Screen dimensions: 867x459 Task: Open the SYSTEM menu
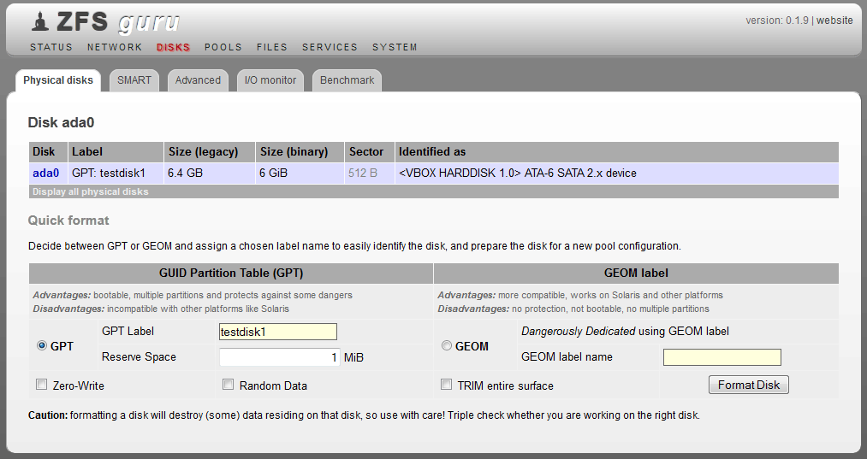395,47
